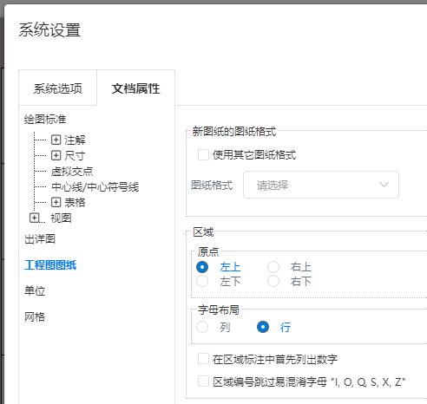The height and width of the screenshot is (404, 427).
Task: Check 区域编号跳过易混淆字母 option
Action: (203, 381)
